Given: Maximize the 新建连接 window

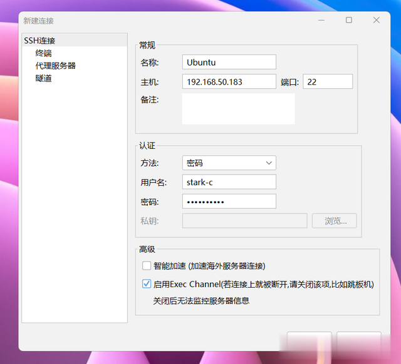Looking at the screenshot, I should 349,20.
